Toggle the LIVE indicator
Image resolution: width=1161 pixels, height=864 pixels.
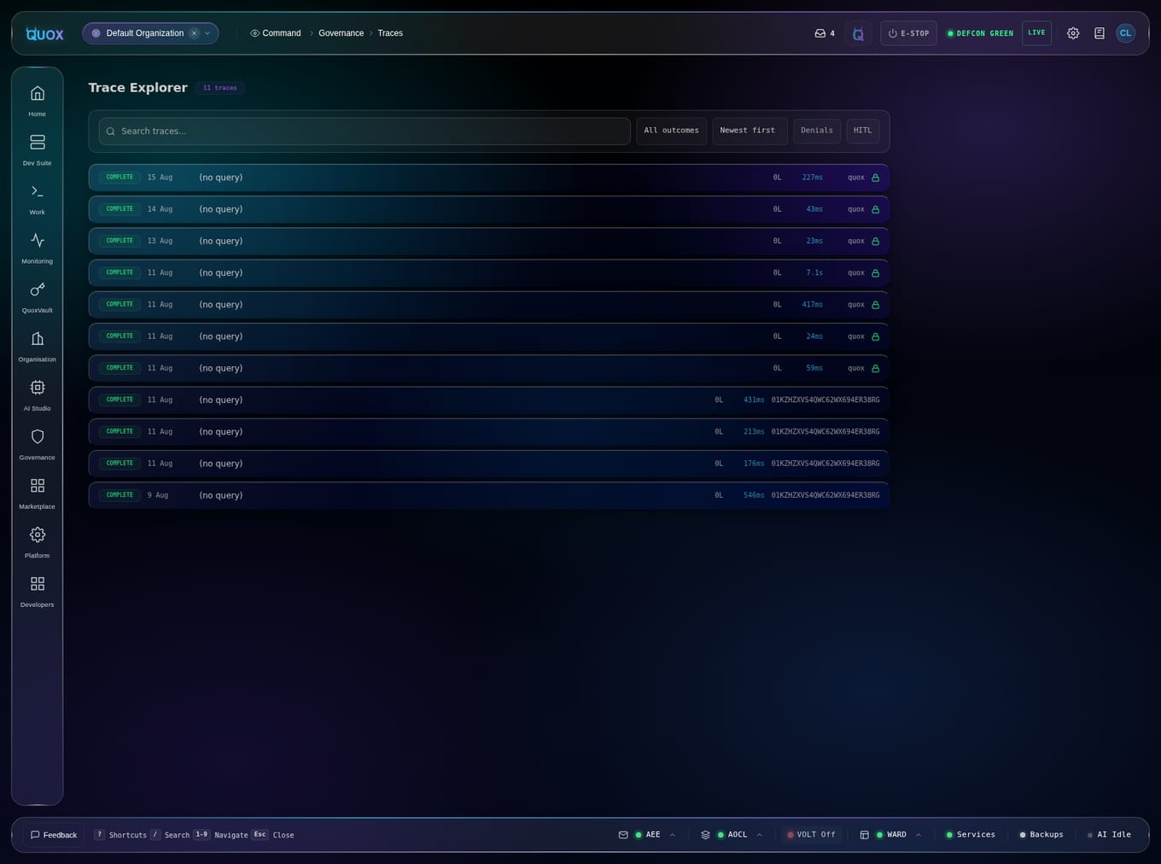(1036, 33)
